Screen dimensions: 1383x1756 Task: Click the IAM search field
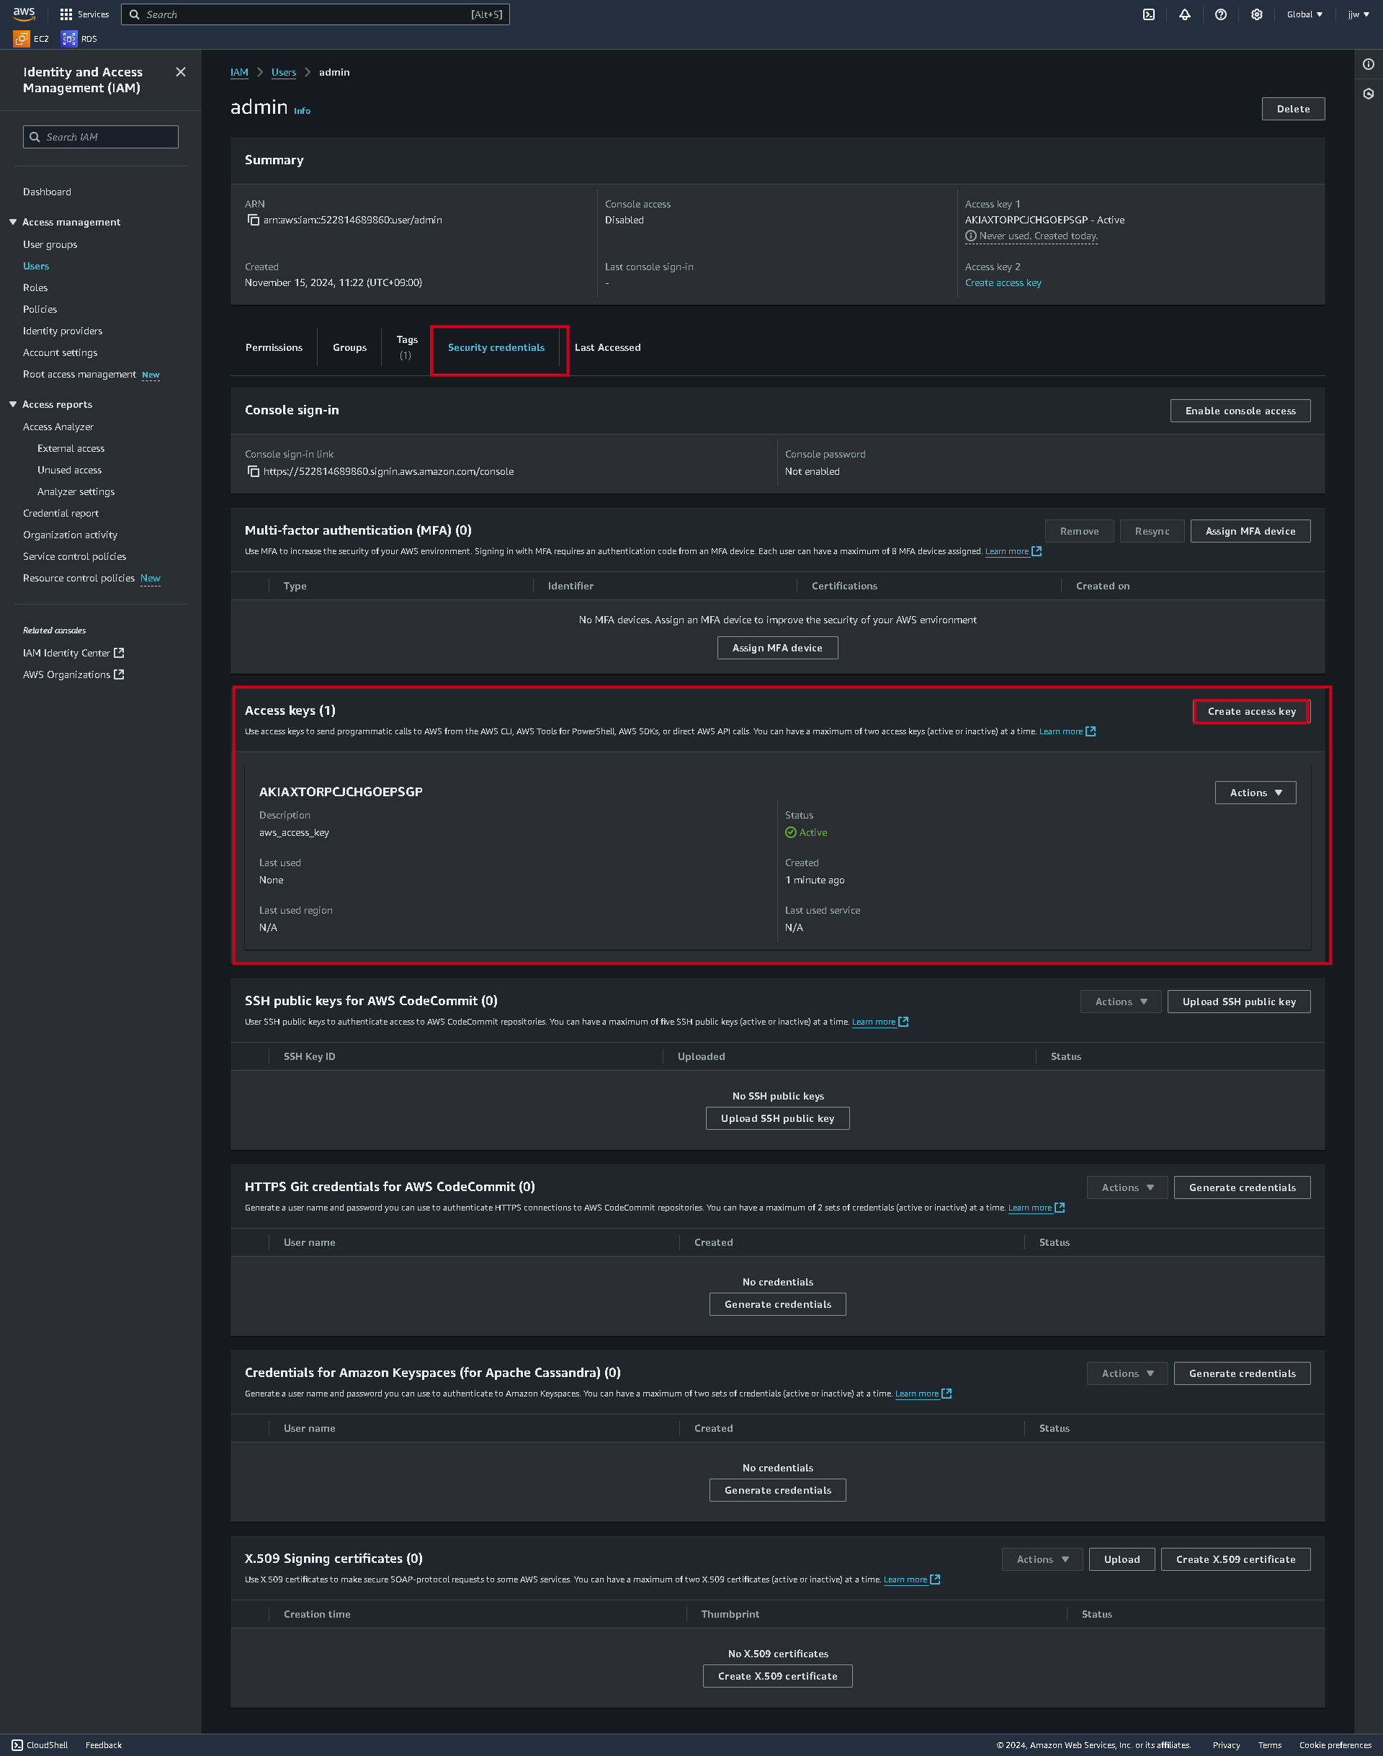tap(100, 137)
